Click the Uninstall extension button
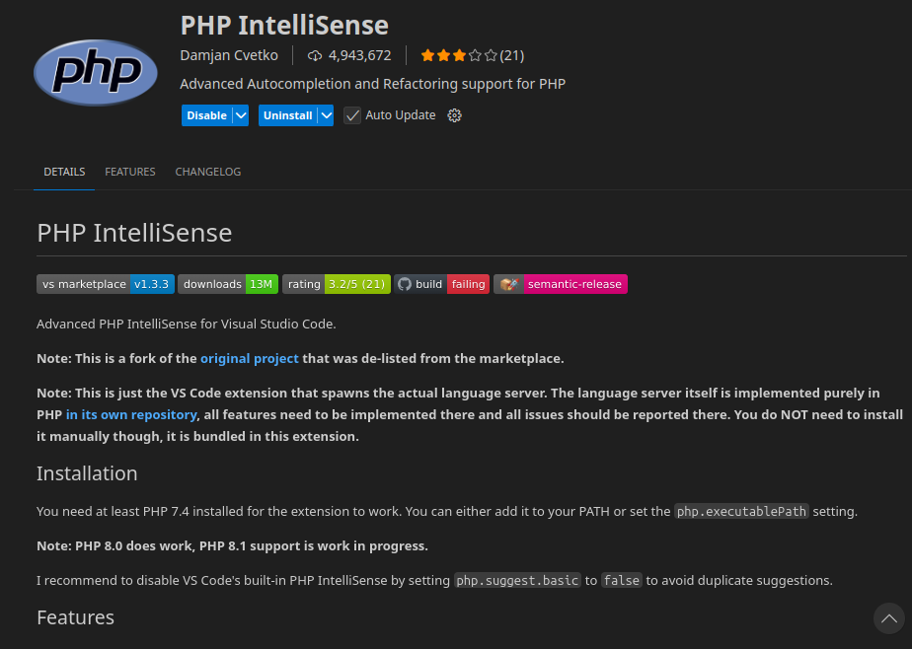 287,115
